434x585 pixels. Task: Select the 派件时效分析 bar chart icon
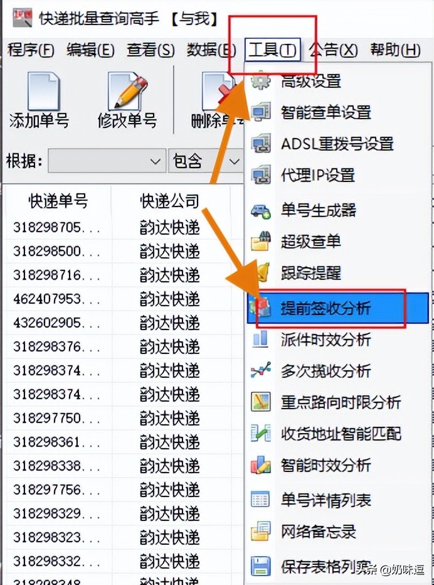tap(260, 340)
